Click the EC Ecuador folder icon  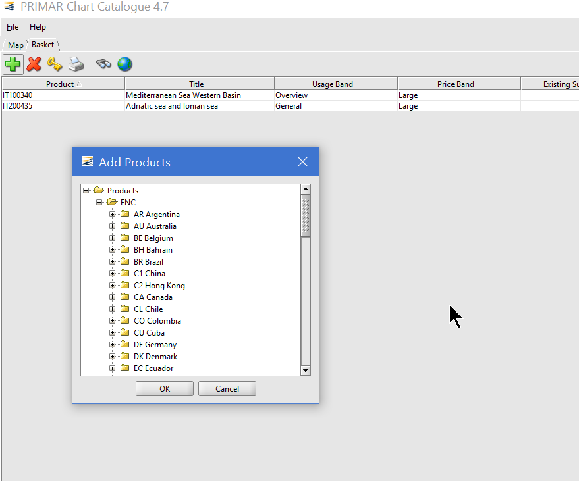(x=124, y=367)
